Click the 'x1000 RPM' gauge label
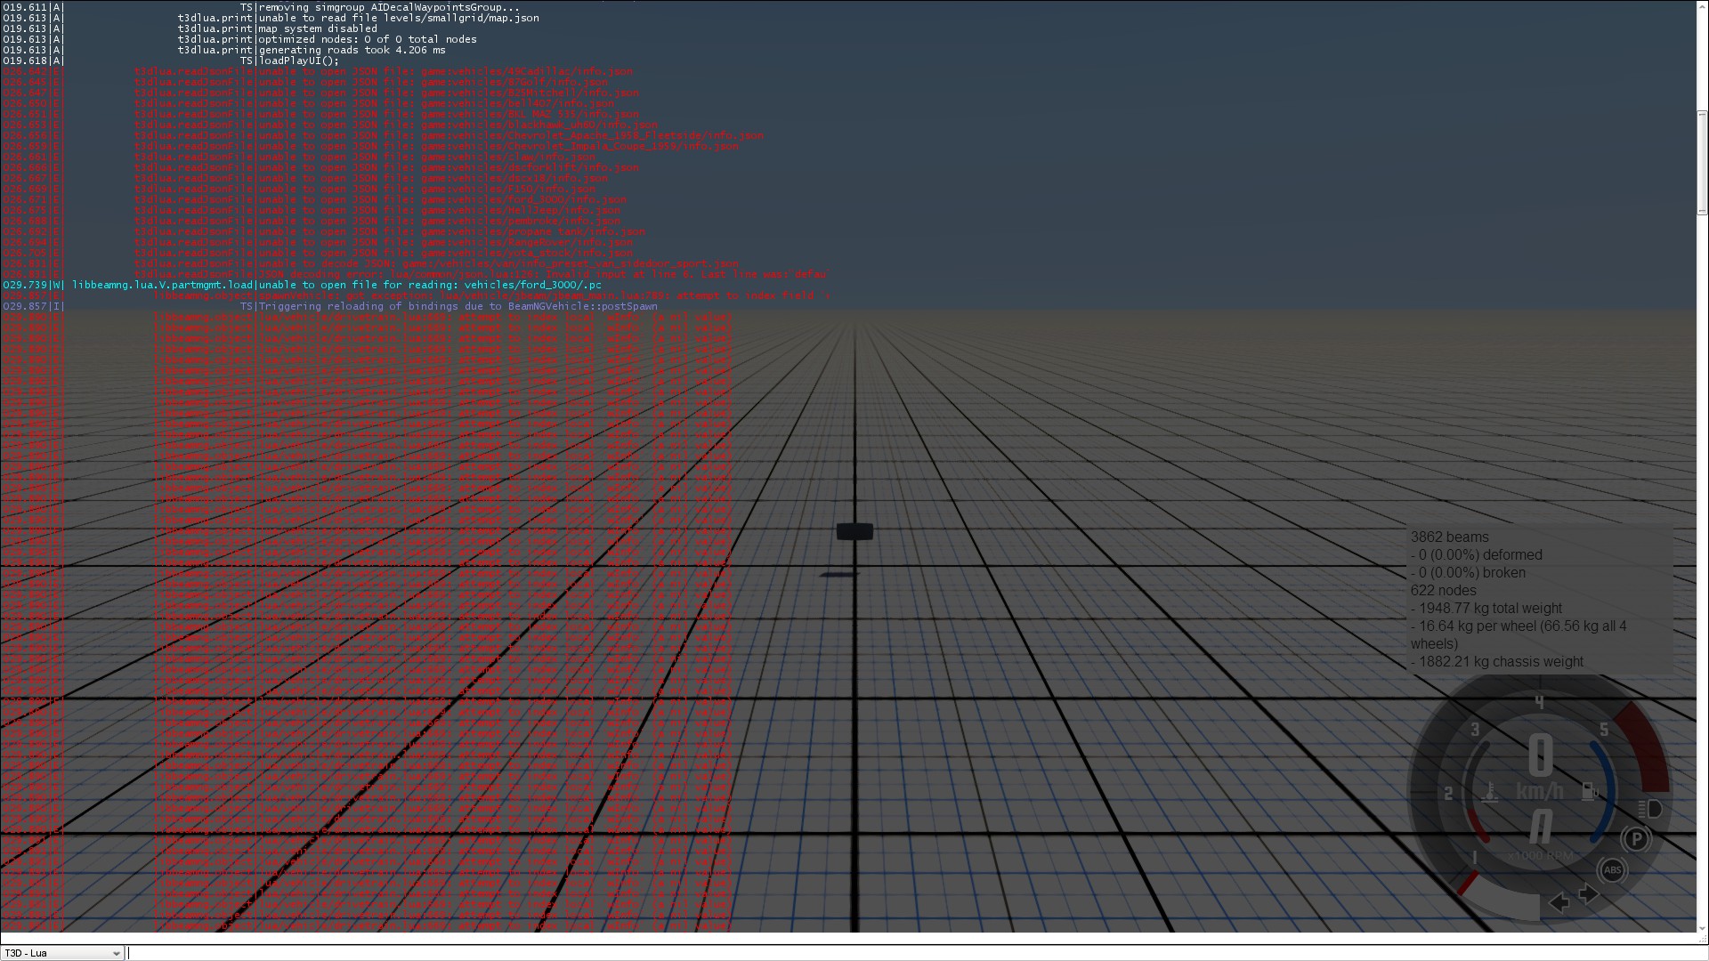Screen dimensions: 1709x961 pyautogui.click(x=1540, y=856)
